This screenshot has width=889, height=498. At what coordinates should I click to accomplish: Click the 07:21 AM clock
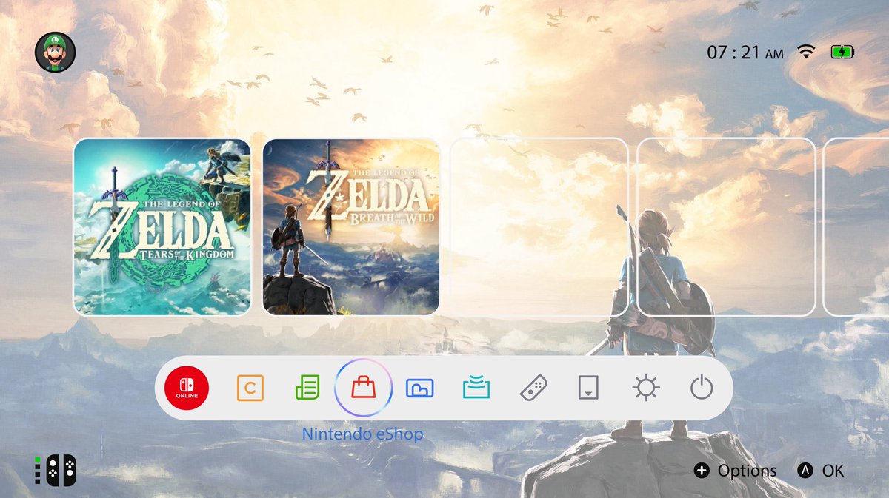tap(745, 53)
